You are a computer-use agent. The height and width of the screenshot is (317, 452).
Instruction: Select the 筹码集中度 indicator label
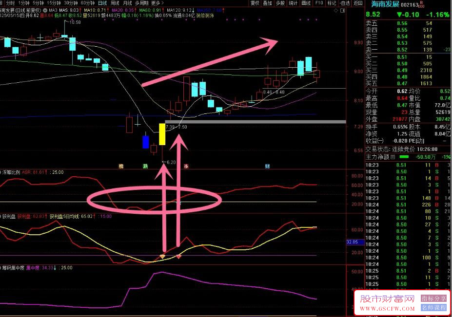pyautogui.click(x=13, y=268)
